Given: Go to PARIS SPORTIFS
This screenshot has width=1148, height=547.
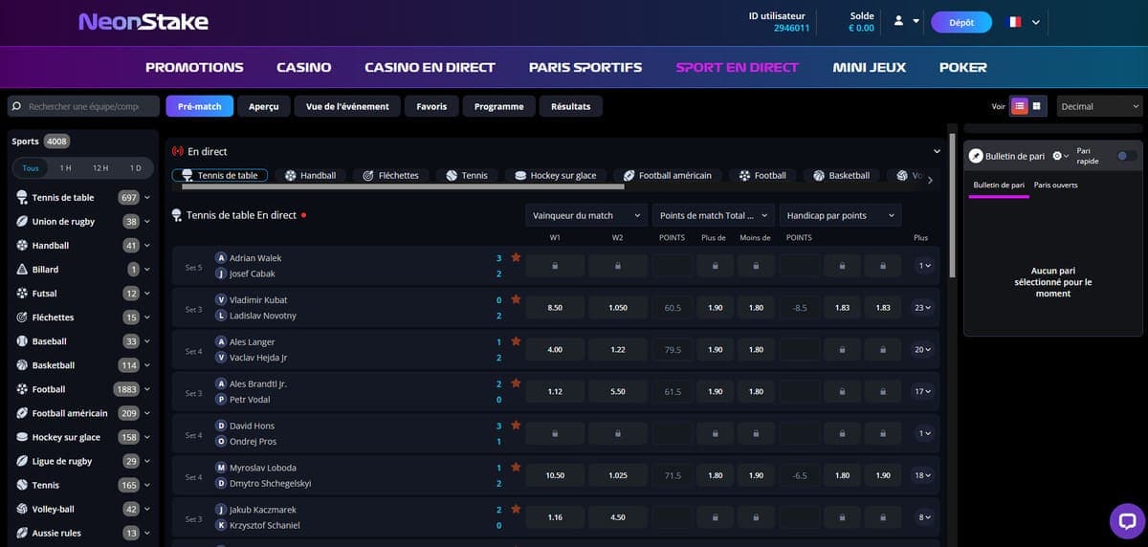Looking at the screenshot, I should [x=585, y=68].
